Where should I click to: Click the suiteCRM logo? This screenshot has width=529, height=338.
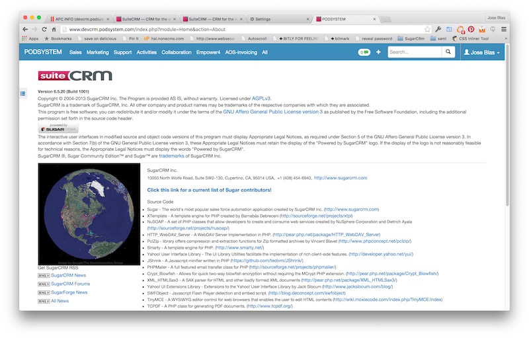(75, 75)
